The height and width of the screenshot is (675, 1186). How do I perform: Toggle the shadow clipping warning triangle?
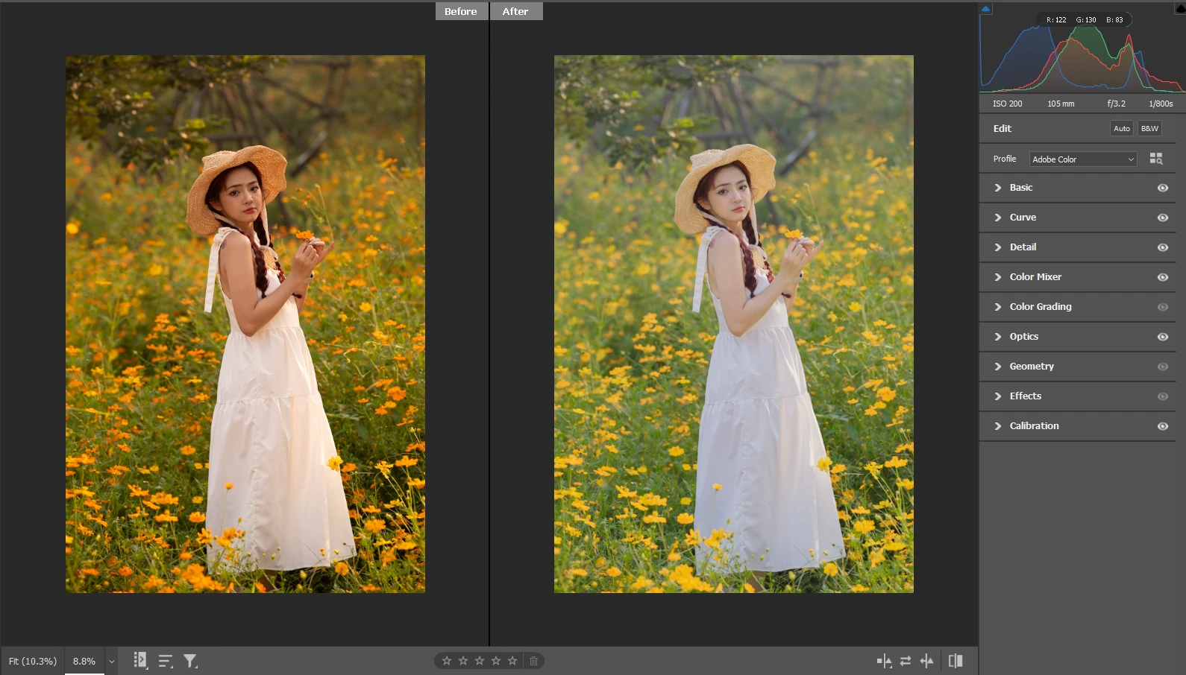[985, 9]
